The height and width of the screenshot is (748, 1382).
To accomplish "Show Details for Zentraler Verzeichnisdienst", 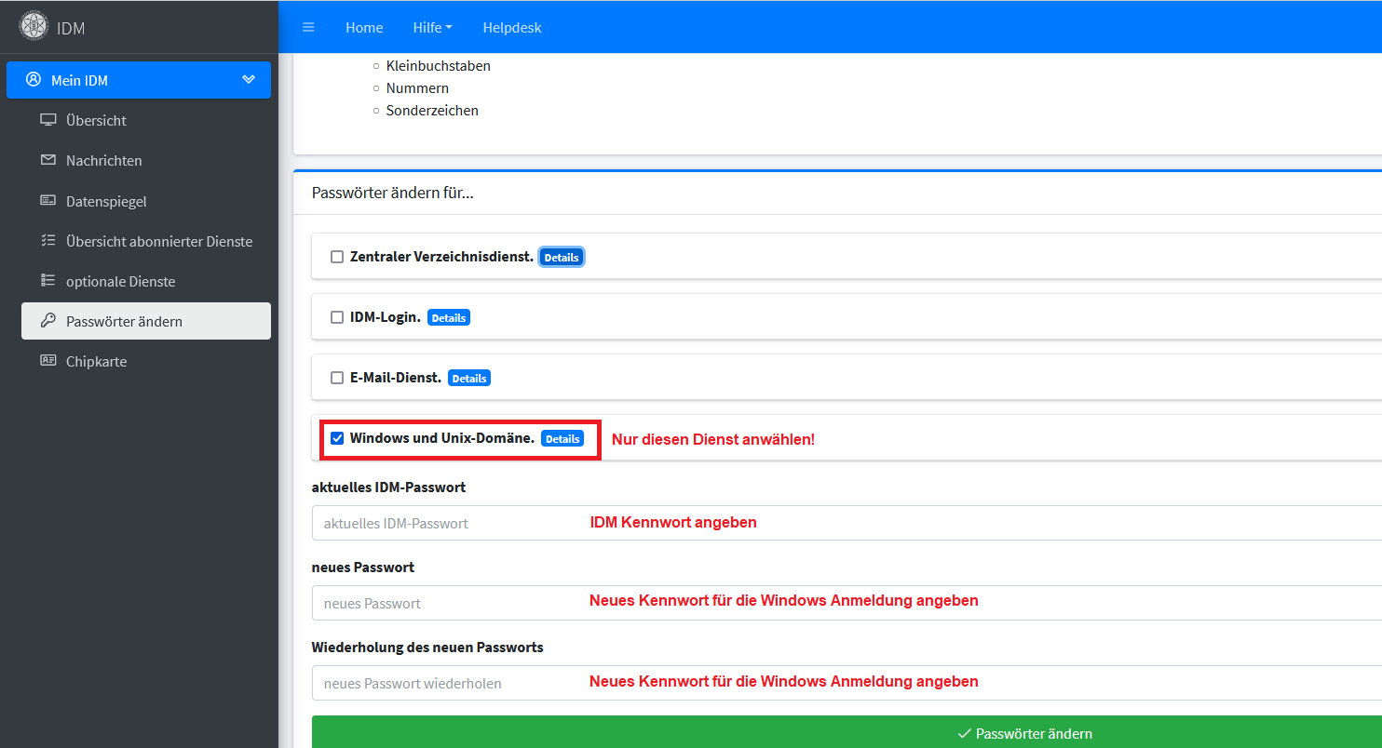I will coord(562,258).
